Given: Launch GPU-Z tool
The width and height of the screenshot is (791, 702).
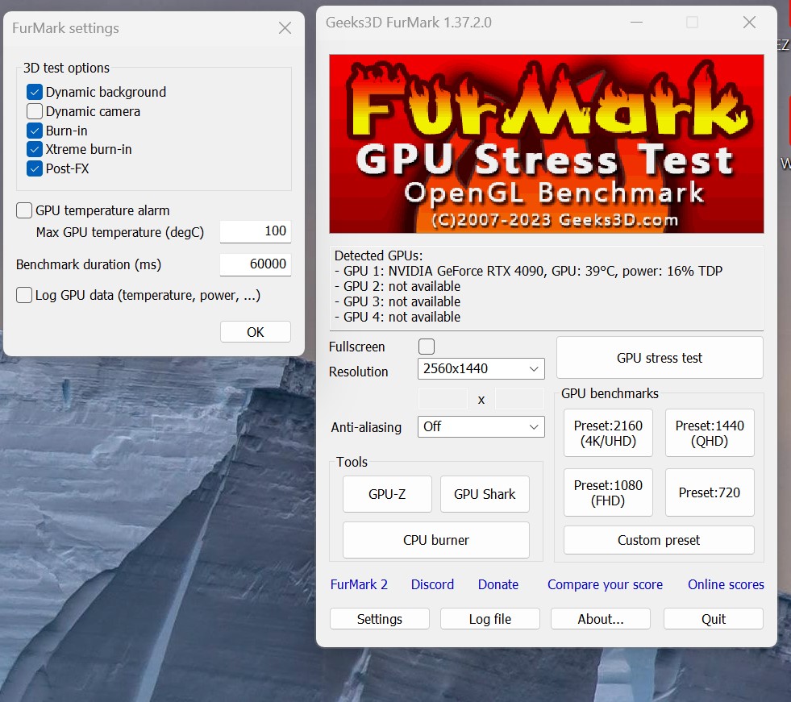Looking at the screenshot, I should click(x=387, y=494).
